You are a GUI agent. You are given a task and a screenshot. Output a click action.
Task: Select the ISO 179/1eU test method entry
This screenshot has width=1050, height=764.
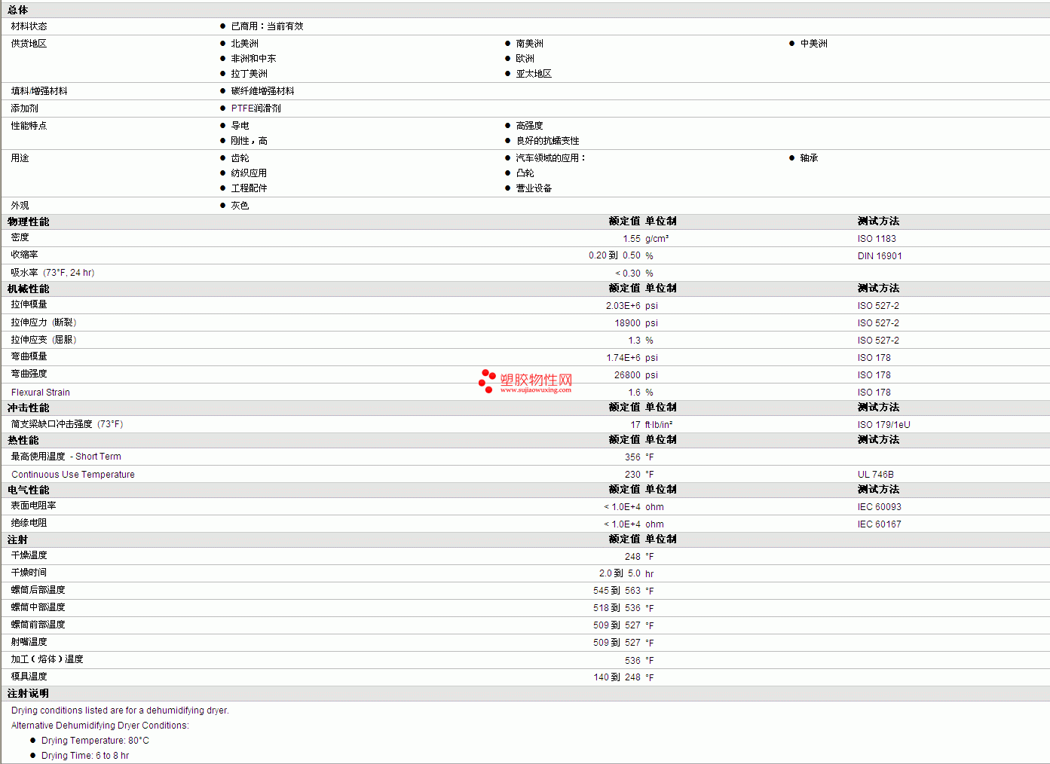tap(883, 425)
